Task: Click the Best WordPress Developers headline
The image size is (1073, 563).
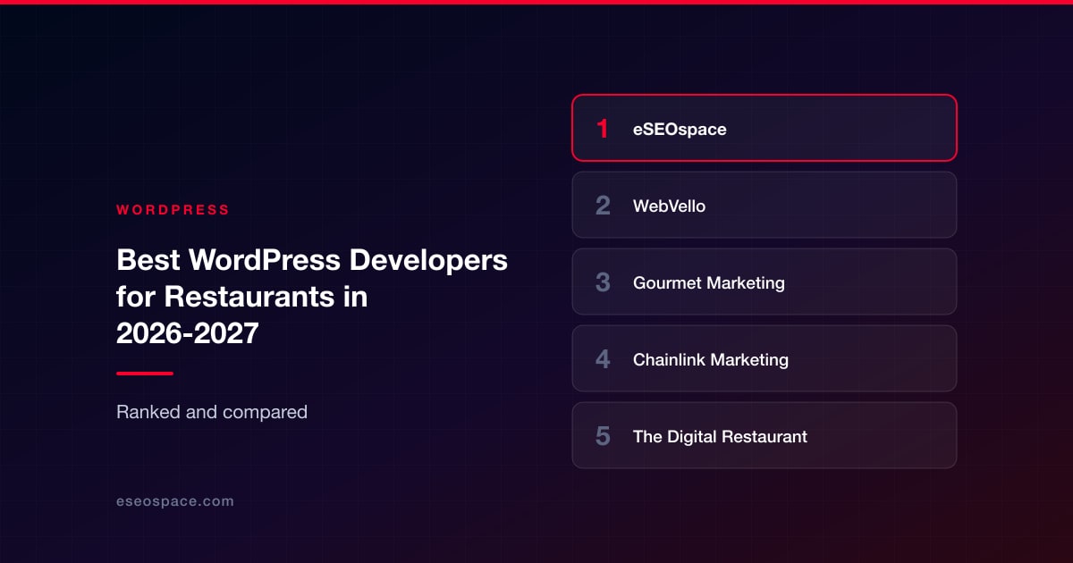Action: 312,297
